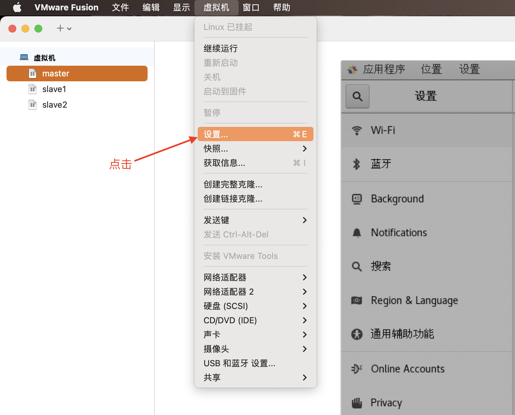Open Region & Language text label
The image size is (515, 415).
coord(415,301)
